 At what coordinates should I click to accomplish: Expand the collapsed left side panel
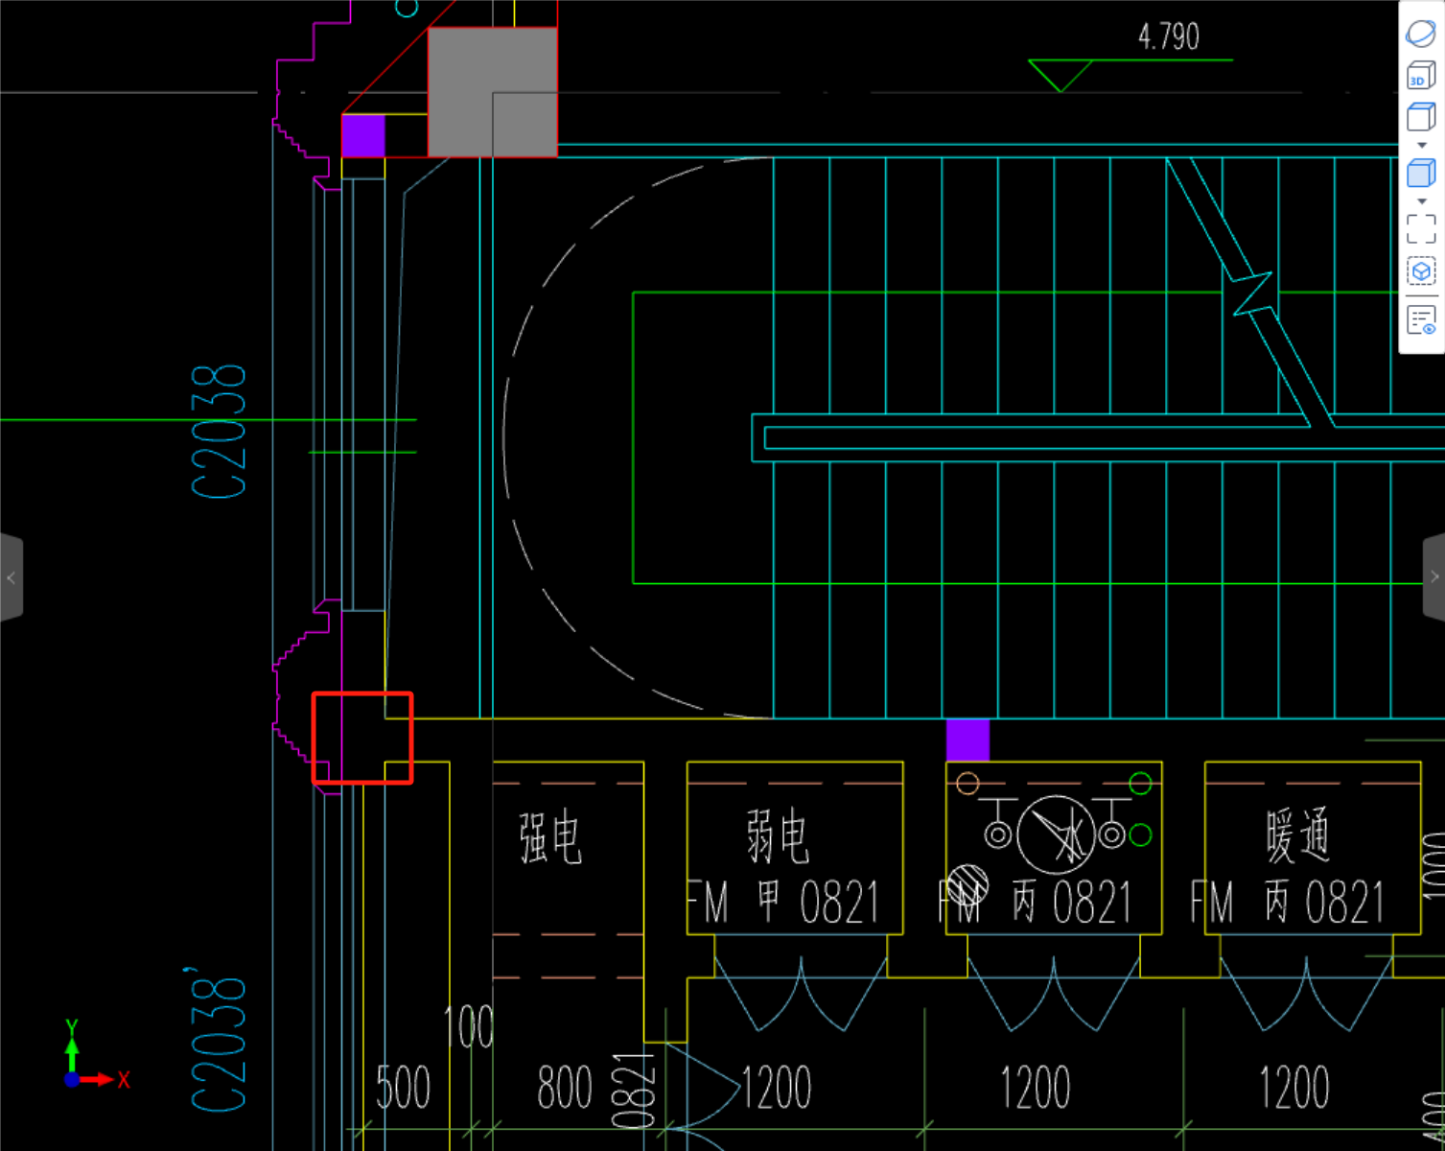tap(11, 577)
